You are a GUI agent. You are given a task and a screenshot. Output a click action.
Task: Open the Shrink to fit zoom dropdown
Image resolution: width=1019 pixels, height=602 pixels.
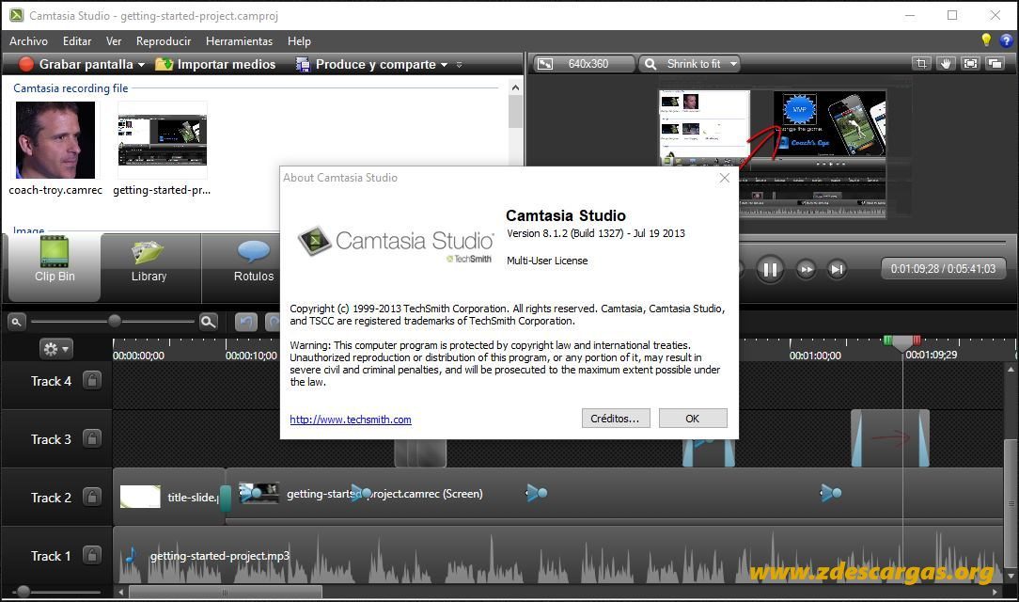[x=690, y=64]
